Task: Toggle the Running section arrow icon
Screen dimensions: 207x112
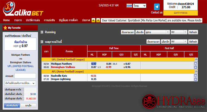Action: [x=42, y=32]
